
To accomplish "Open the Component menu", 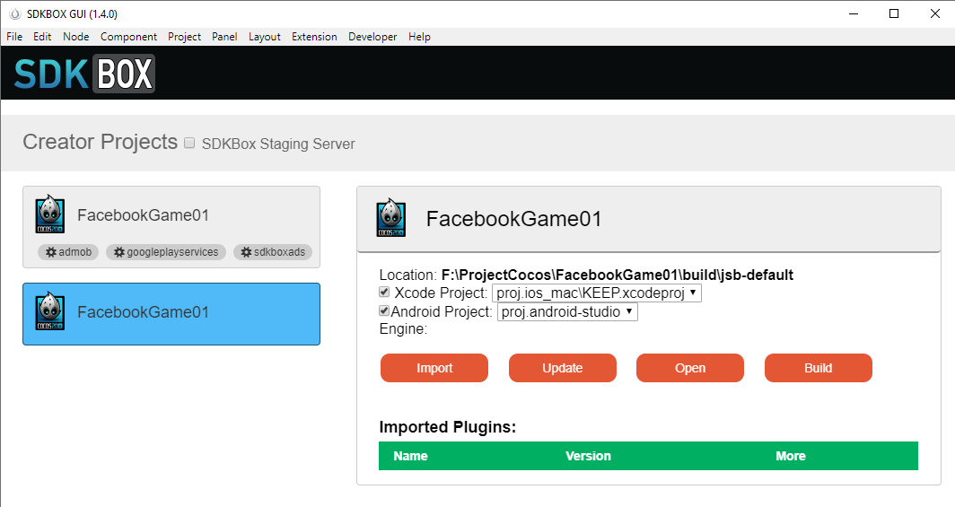I will [x=128, y=37].
